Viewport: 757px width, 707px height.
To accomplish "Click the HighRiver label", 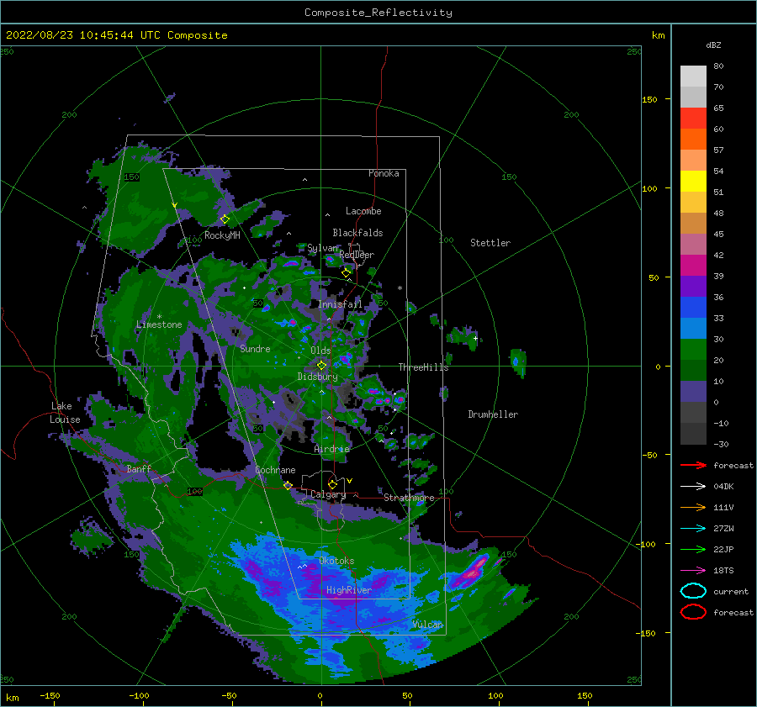I will pyautogui.click(x=349, y=590).
